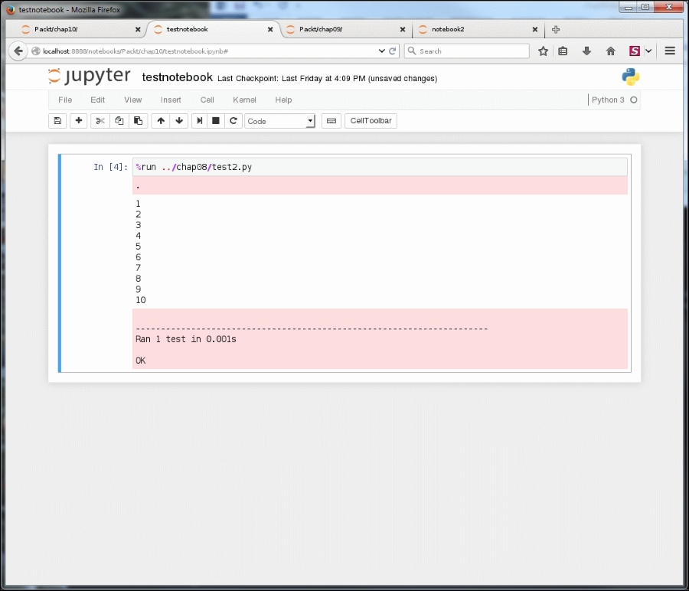Save the notebook using the save icon
The image size is (689, 591).
[57, 120]
